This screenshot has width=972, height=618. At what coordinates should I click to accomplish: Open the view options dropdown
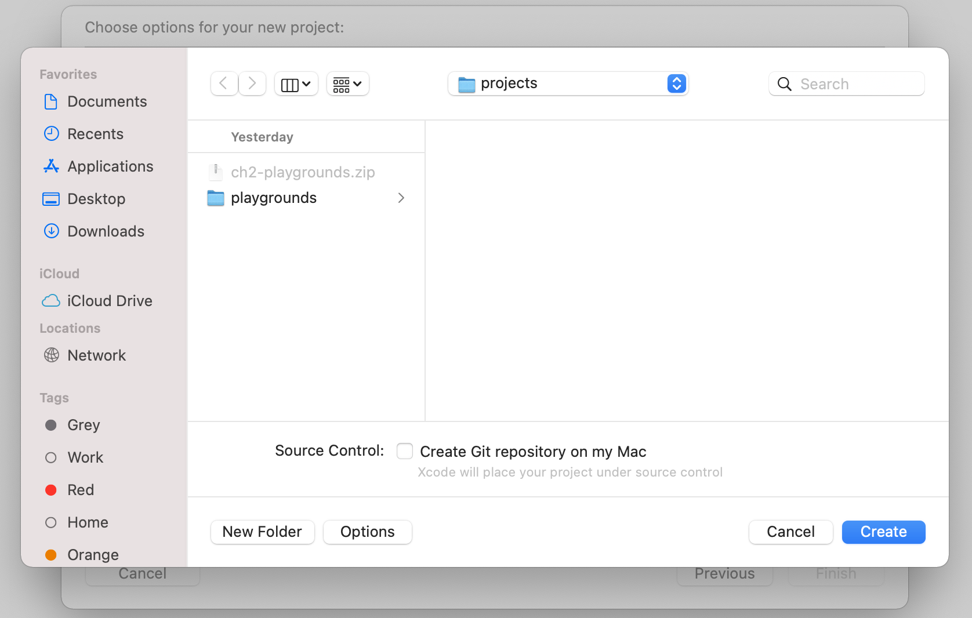pos(347,83)
